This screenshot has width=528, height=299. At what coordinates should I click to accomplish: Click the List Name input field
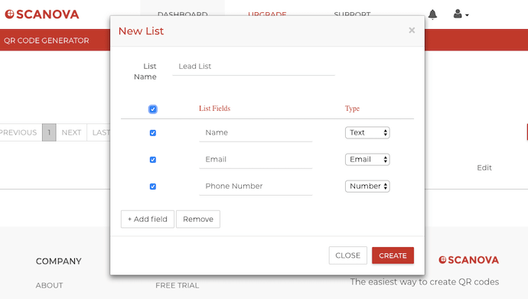tap(253, 67)
